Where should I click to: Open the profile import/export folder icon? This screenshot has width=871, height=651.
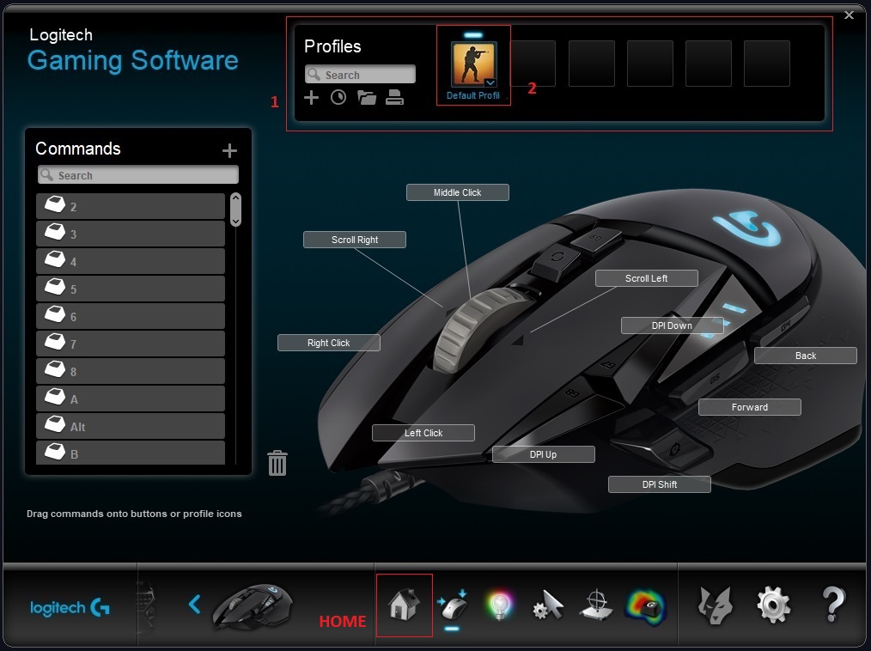[x=367, y=98]
